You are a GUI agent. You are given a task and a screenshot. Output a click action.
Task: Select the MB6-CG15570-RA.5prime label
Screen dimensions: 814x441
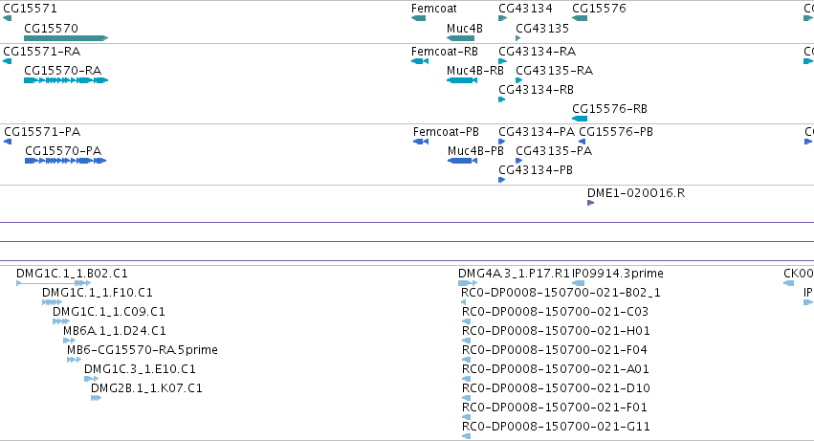tap(143, 350)
